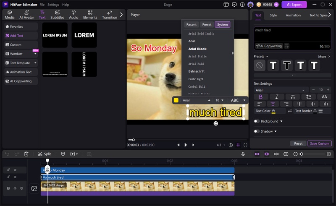Click the Export button
Screen dimensions: 336x206
294,5
